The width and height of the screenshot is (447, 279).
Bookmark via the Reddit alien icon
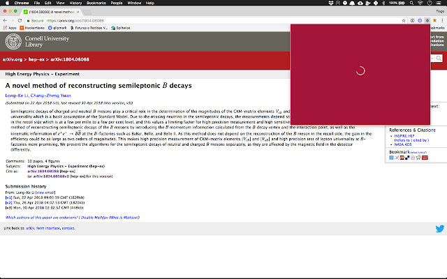[x=418, y=158]
